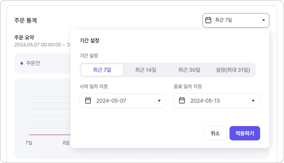This screenshot has height=163, width=284.
Task: Select the 최근 7일 period option
Action: point(102,70)
